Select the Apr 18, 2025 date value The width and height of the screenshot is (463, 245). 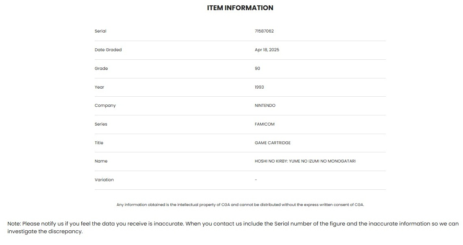point(267,50)
